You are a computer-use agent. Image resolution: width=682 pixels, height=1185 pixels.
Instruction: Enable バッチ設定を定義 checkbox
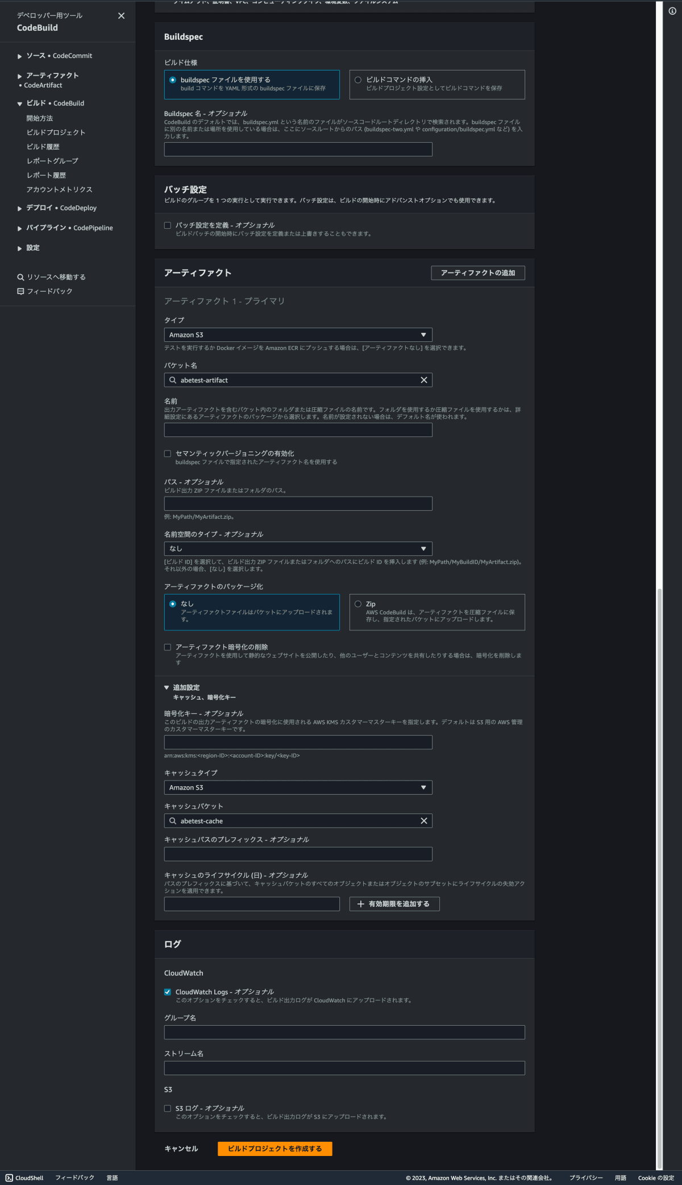(168, 225)
